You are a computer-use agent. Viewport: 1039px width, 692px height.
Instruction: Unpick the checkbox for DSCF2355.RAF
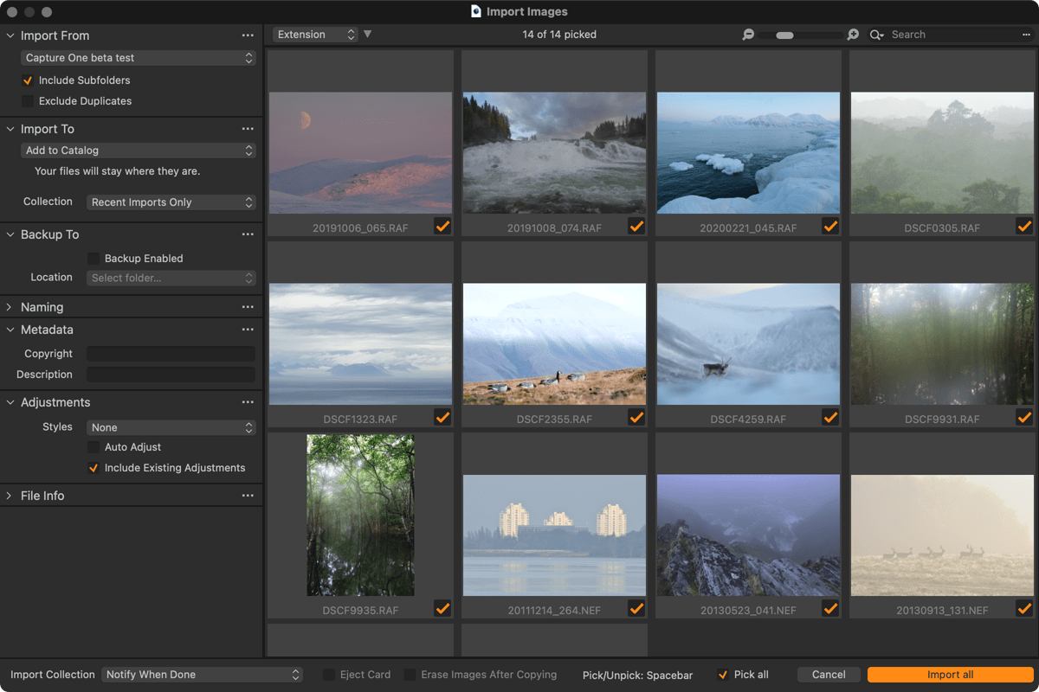636,418
